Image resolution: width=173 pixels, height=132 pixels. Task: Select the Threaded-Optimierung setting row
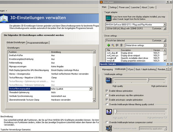(50, 92)
